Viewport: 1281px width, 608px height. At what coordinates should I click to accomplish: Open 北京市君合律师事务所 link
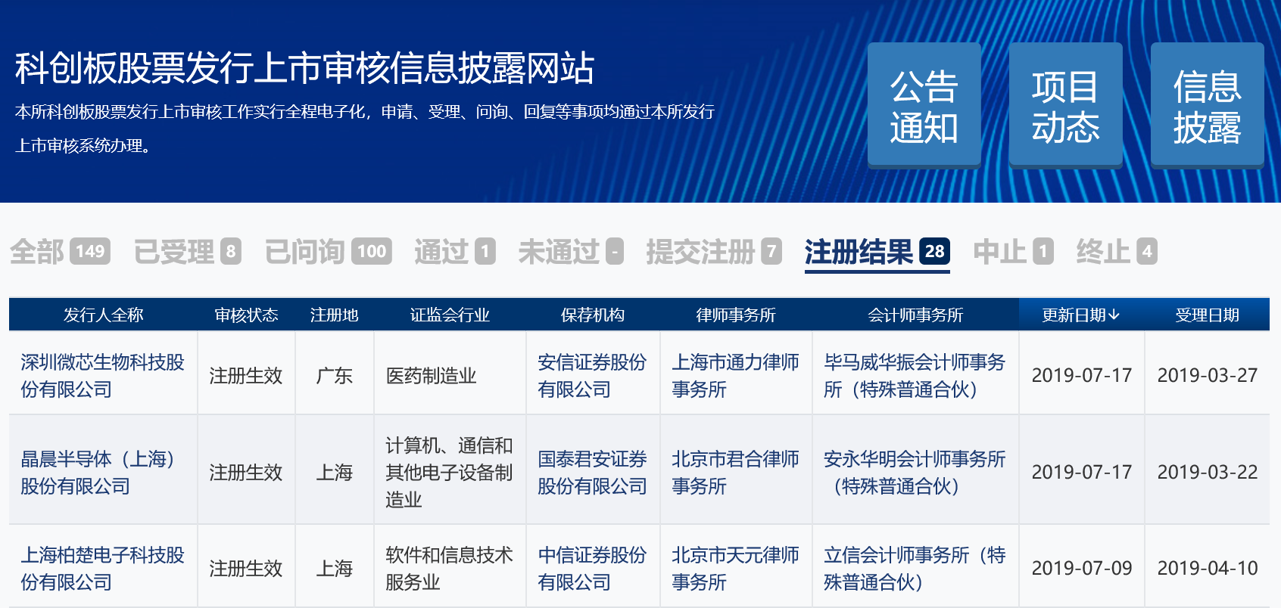coord(735,473)
